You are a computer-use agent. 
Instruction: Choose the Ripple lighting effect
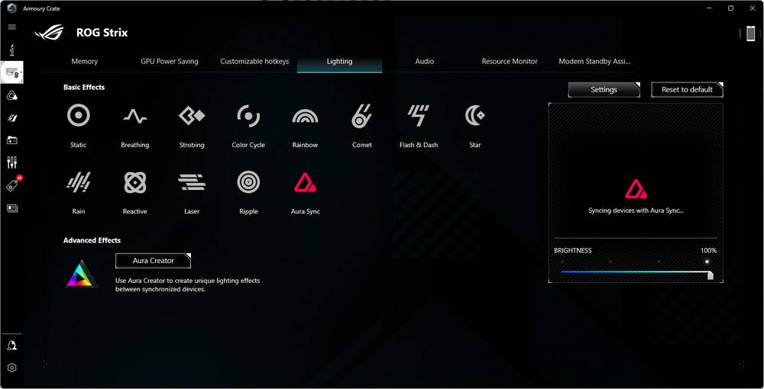point(248,182)
